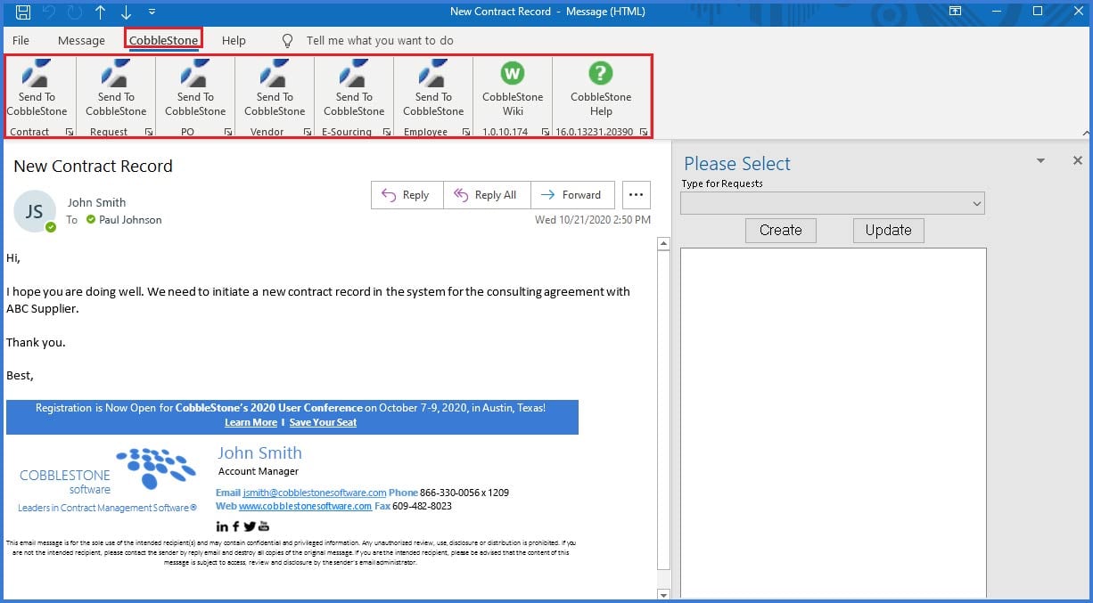Expand the PO group dialog launcher
Viewport: 1093px width, 603px height.
tap(228, 132)
